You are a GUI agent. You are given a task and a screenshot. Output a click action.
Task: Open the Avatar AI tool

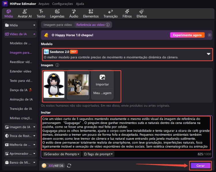coord(25,14)
